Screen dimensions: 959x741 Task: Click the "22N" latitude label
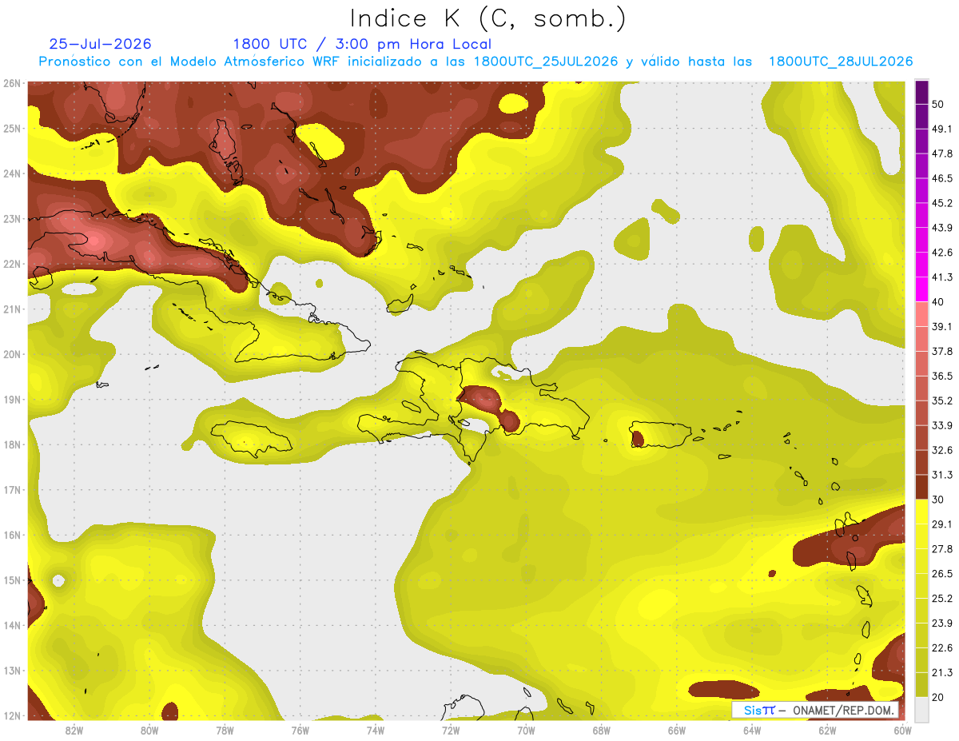[x=12, y=264]
